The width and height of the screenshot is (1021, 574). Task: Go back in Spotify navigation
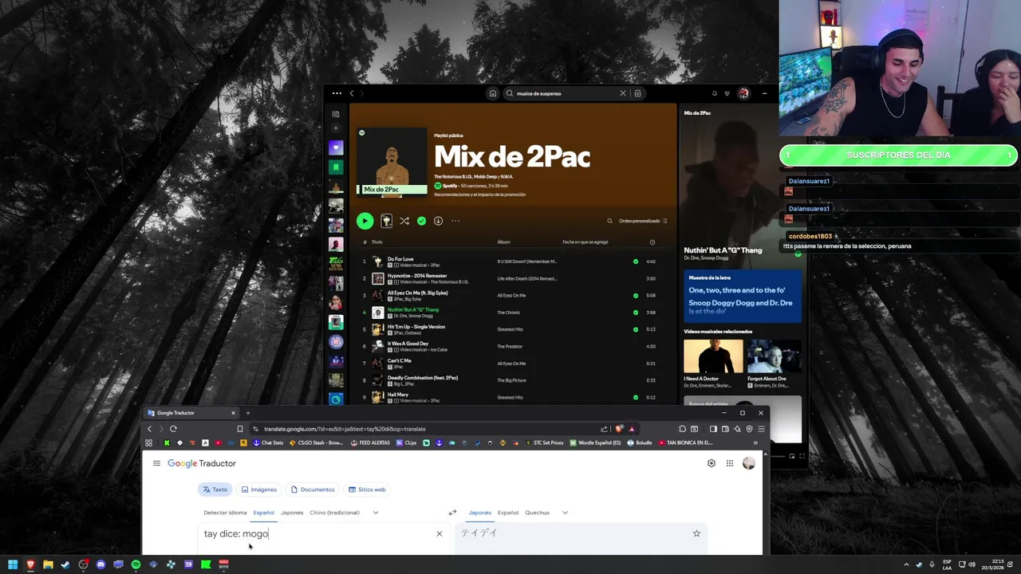(352, 93)
